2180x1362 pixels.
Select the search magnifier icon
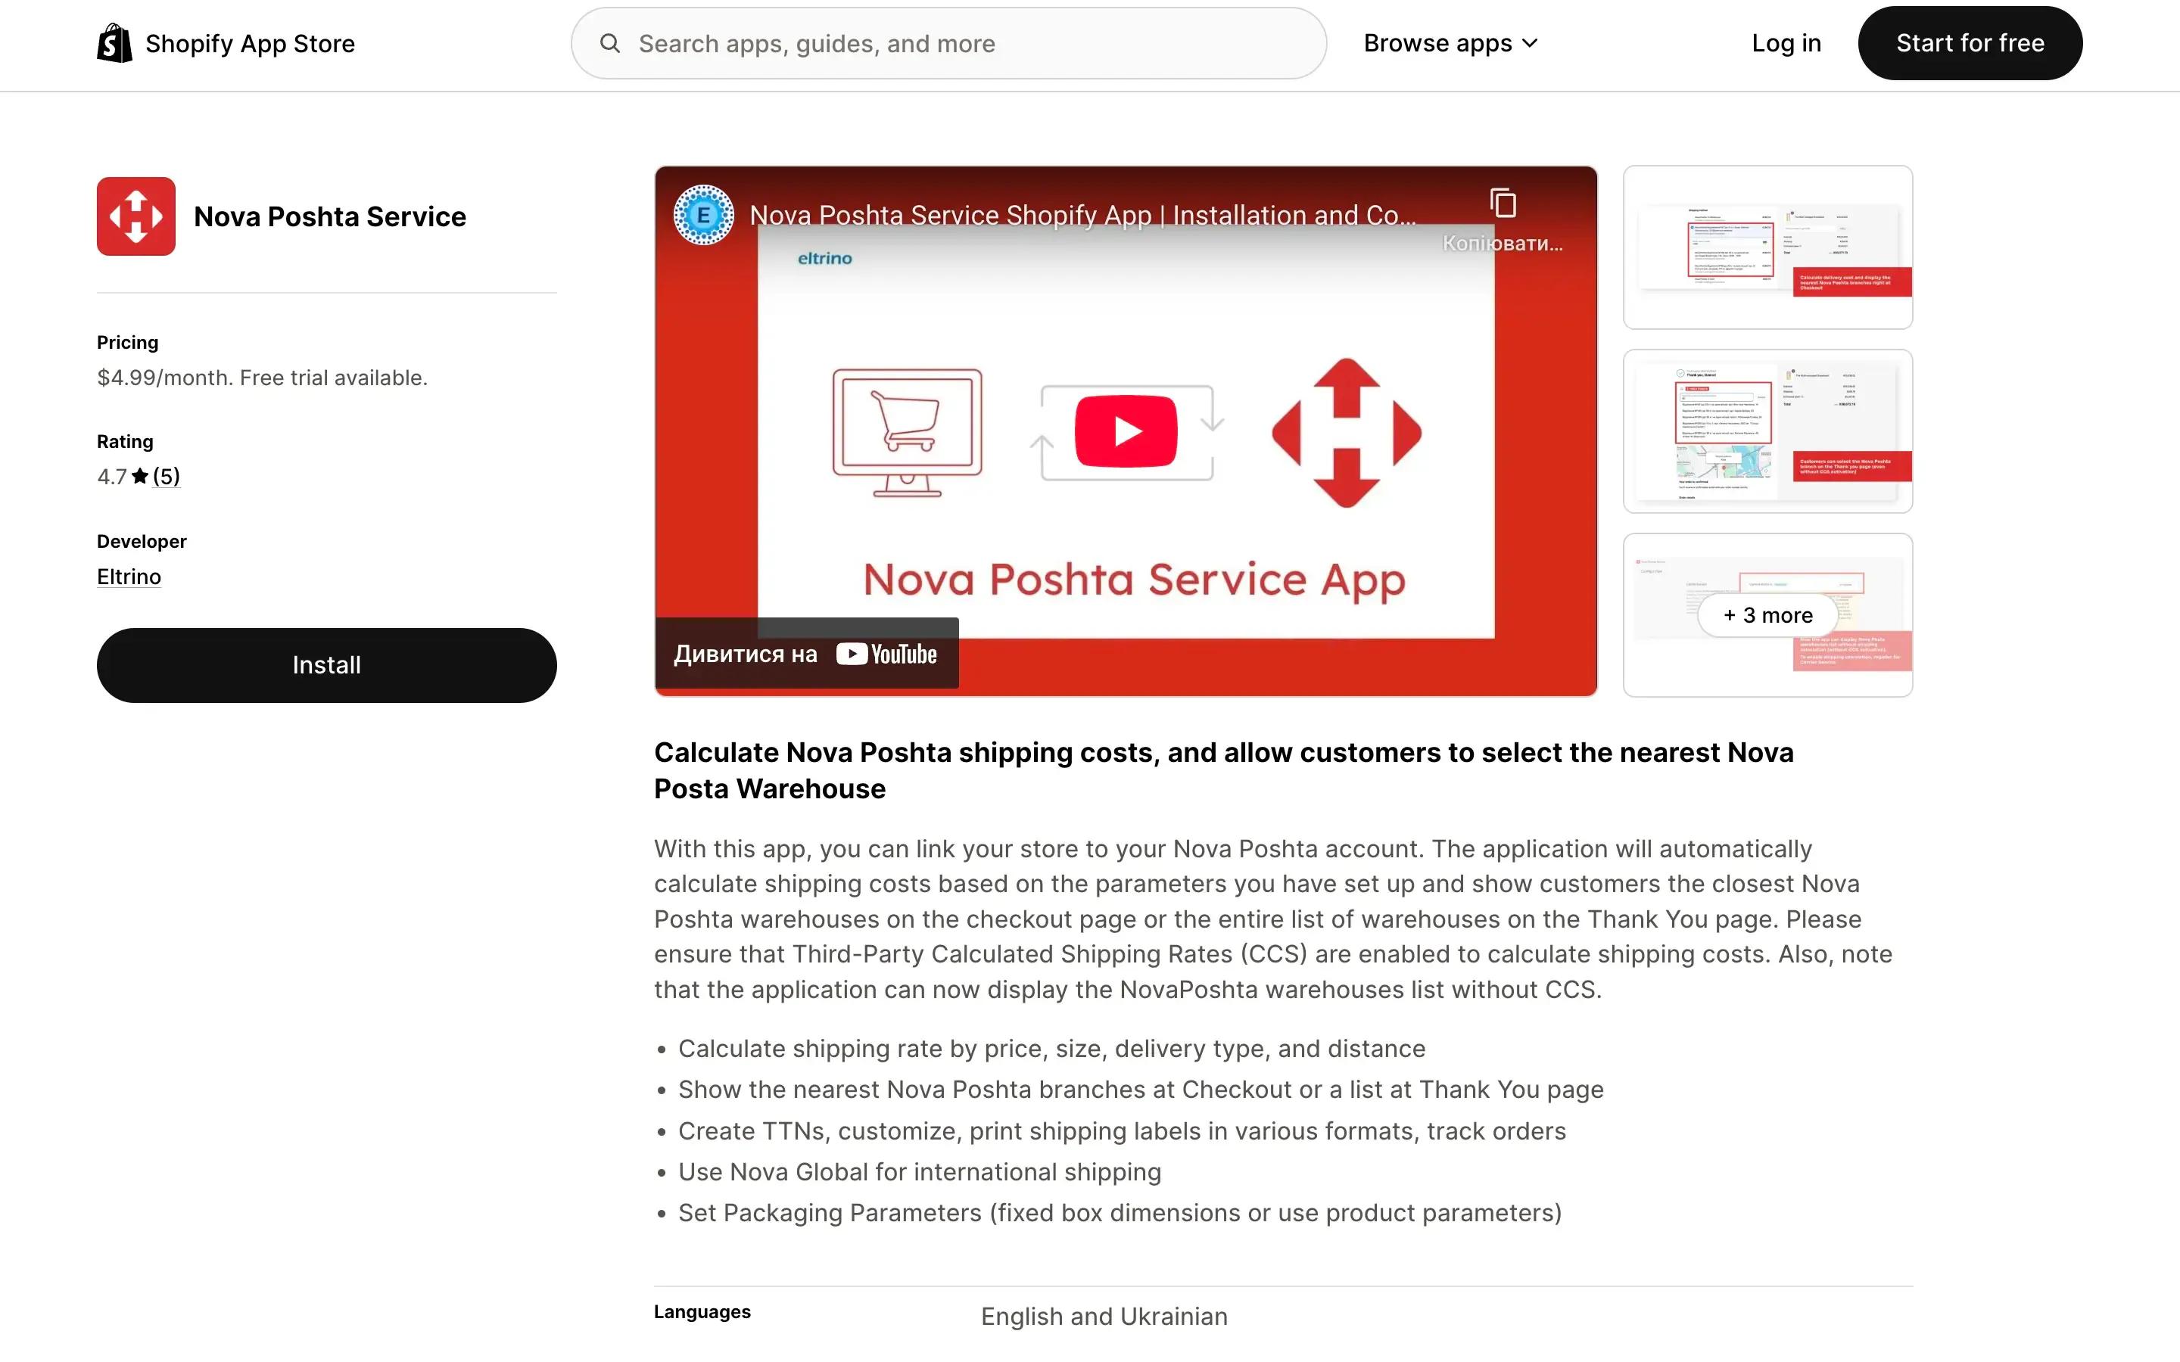point(611,42)
